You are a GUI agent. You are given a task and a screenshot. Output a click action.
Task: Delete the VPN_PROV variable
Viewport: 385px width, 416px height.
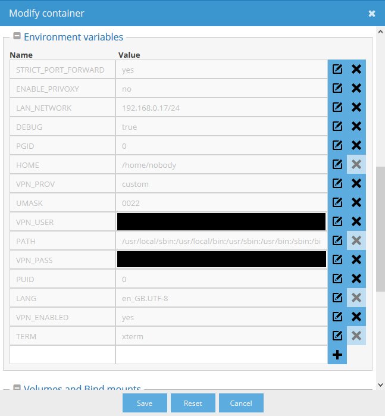[x=356, y=183]
